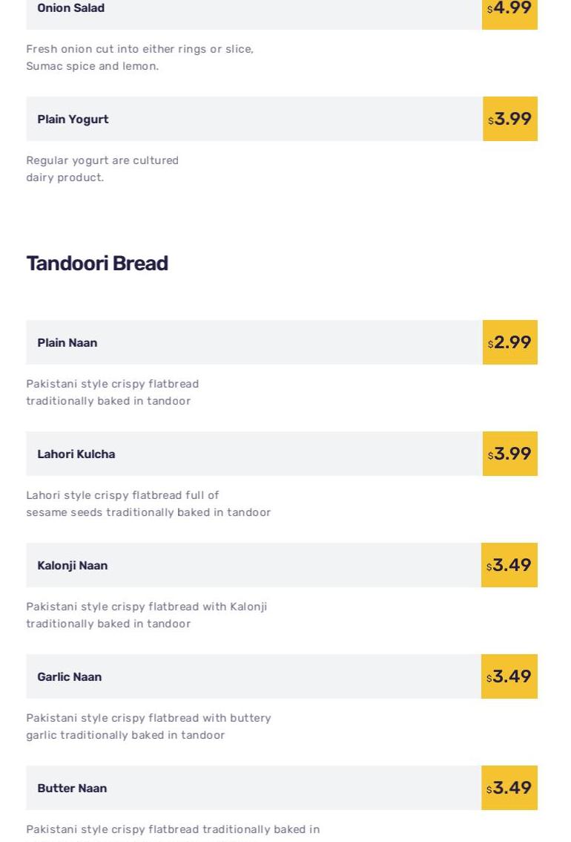Click the Garlic Naan buttery garlic description

click(x=148, y=726)
